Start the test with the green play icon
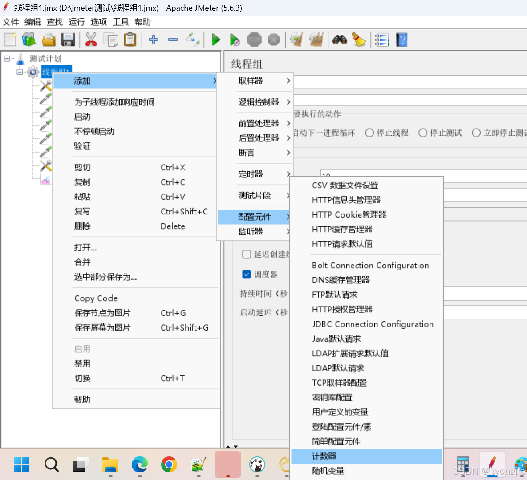The image size is (527, 480). (216, 40)
